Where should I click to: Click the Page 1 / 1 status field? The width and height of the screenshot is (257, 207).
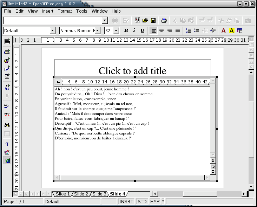(23, 201)
